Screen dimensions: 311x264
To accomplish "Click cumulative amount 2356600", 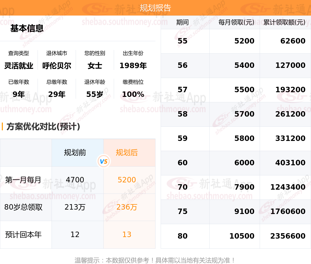I will [x=288, y=236].
